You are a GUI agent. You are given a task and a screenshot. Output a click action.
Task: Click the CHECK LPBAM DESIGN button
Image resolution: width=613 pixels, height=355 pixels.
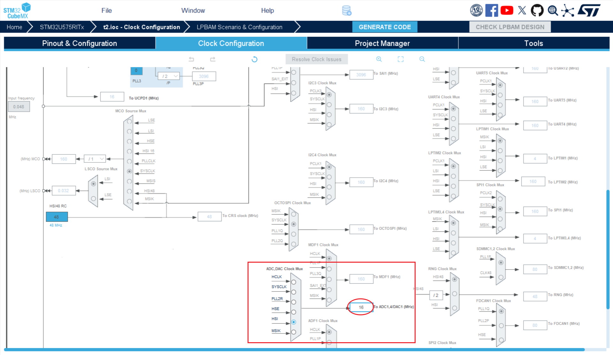click(x=510, y=27)
